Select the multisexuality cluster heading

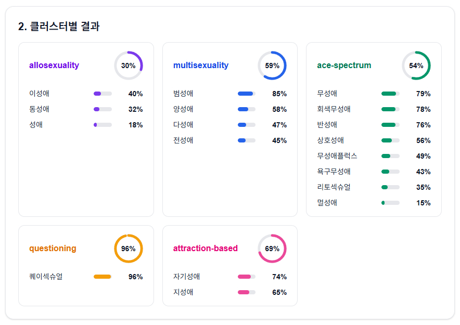(x=201, y=66)
